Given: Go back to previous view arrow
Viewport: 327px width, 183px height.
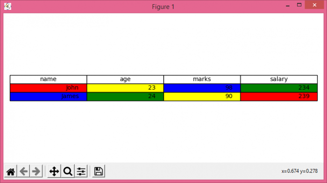Looking at the screenshot, I should point(23,171).
